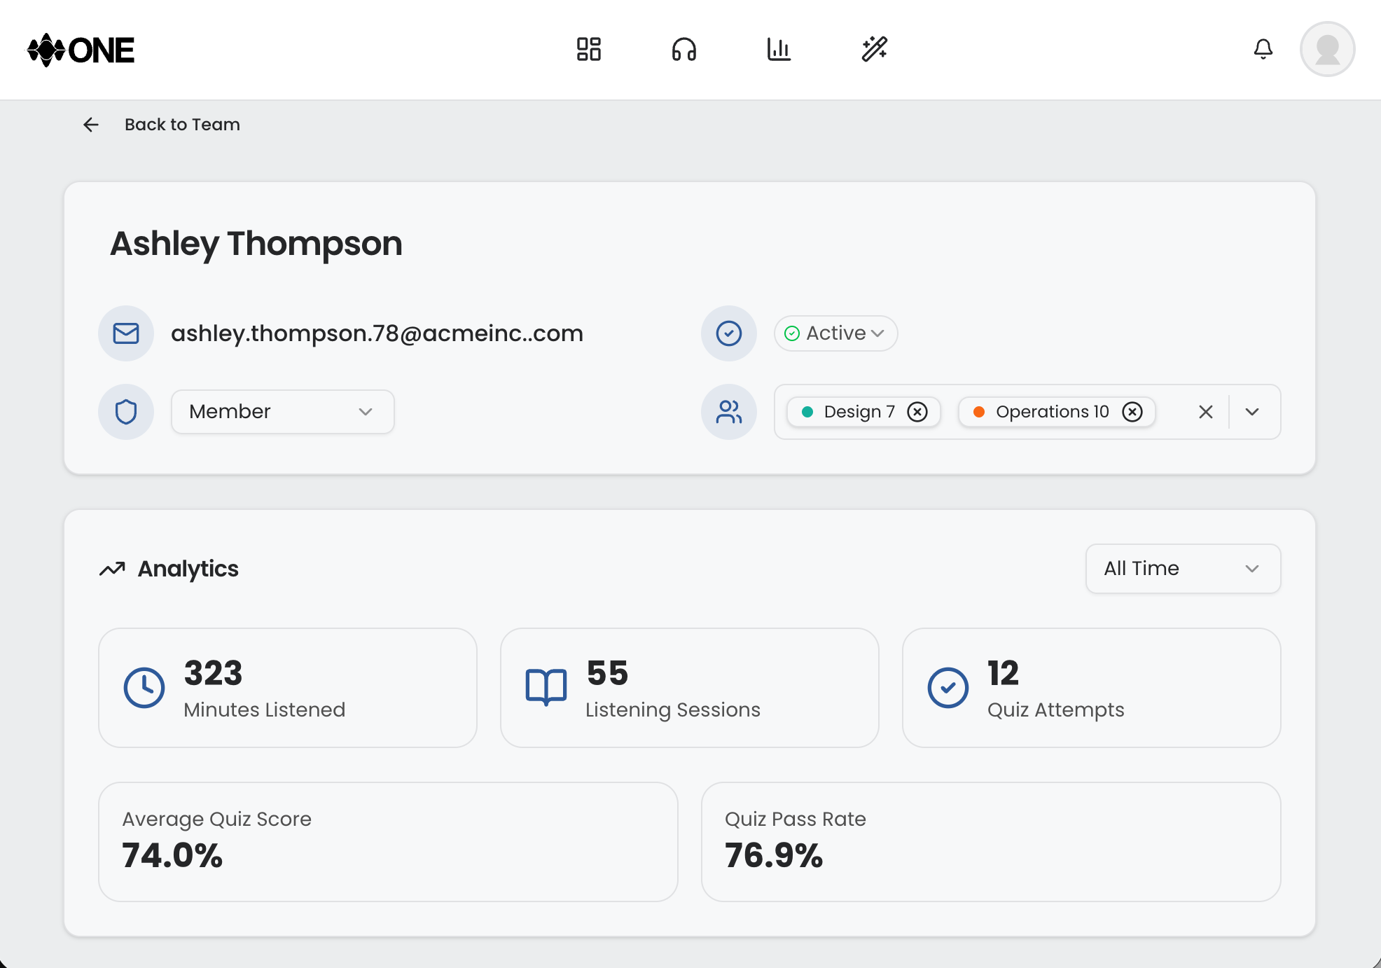Clear all selected teams
This screenshot has height=968, width=1381.
click(x=1205, y=412)
